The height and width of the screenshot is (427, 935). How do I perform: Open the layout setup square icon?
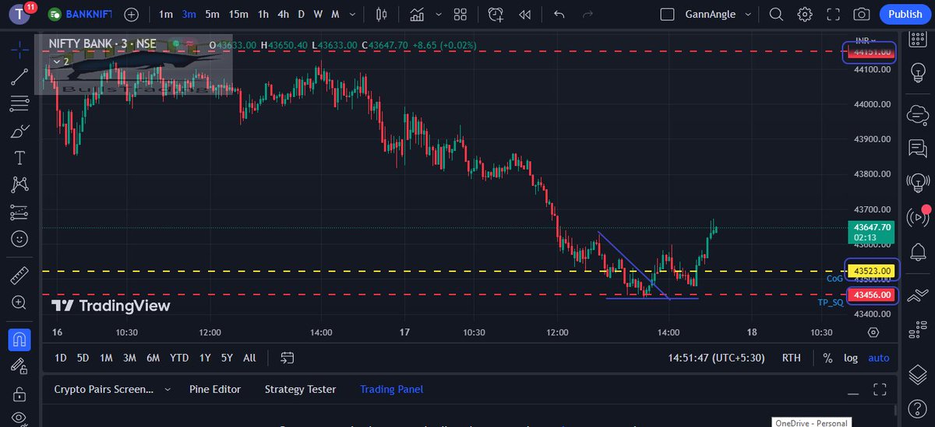click(666, 14)
